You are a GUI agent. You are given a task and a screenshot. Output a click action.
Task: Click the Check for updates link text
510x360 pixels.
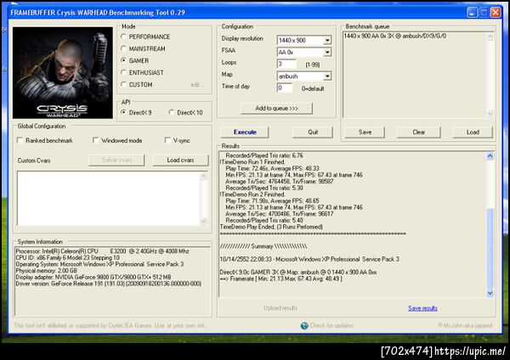click(331, 325)
